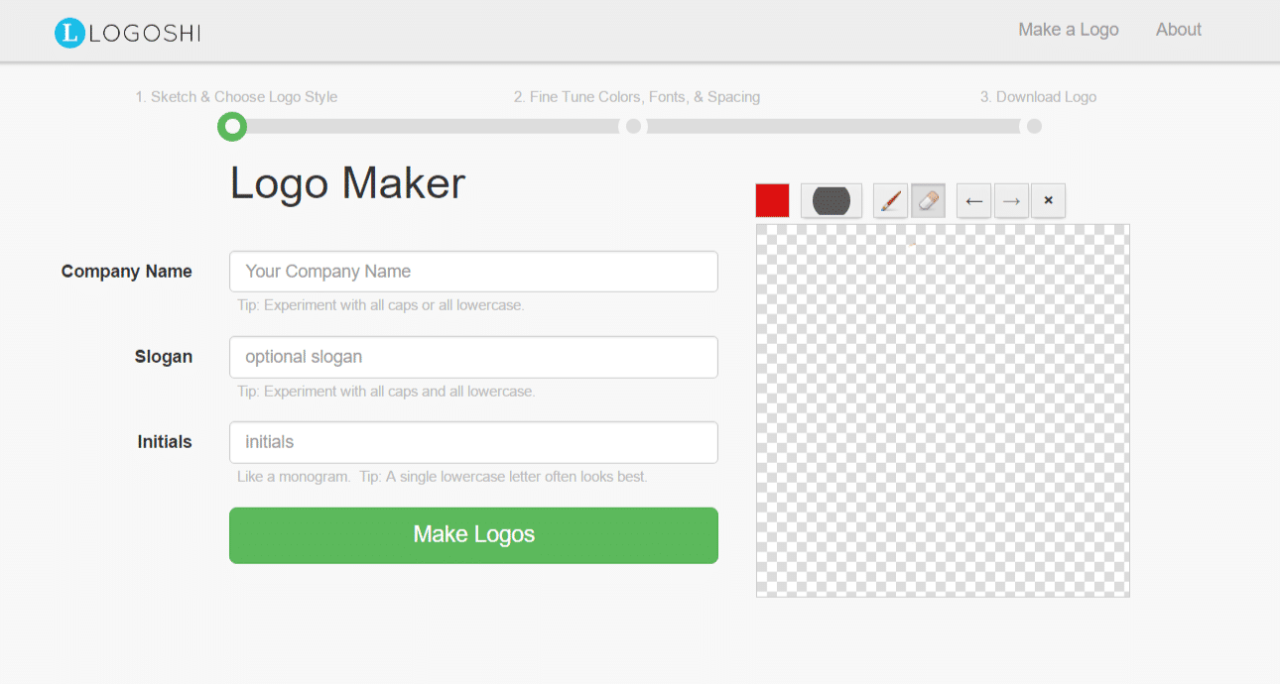The width and height of the screenshot is (1280, 684).
Task: Open the brush size selector
Action: (x=832, y=200)
